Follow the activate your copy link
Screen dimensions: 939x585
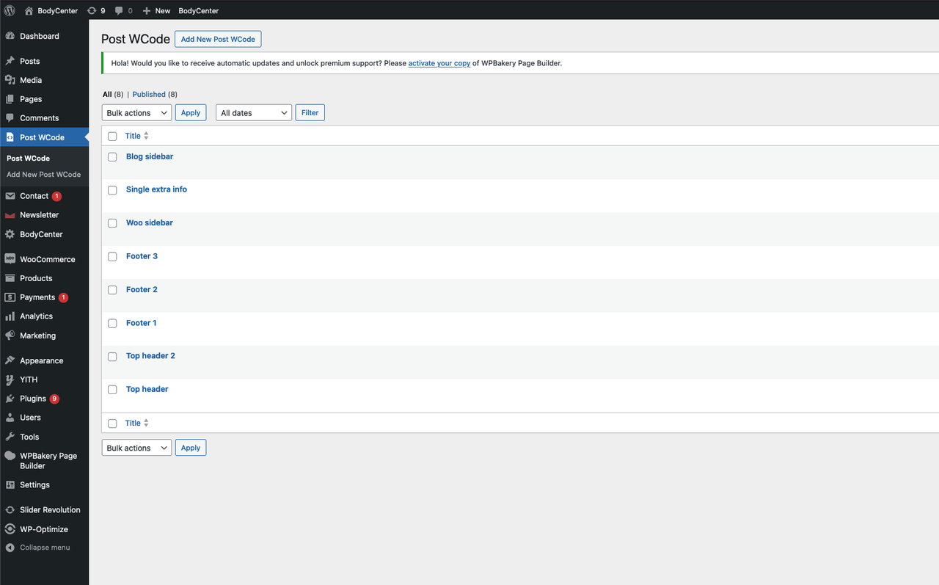coord(439,63)
